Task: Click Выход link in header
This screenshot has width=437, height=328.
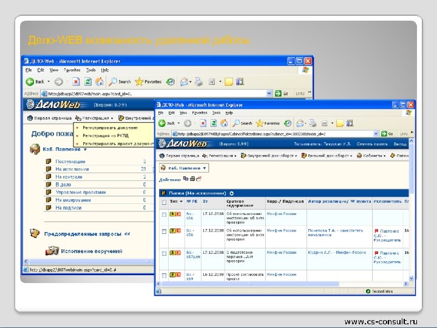Action: [400, 144]
